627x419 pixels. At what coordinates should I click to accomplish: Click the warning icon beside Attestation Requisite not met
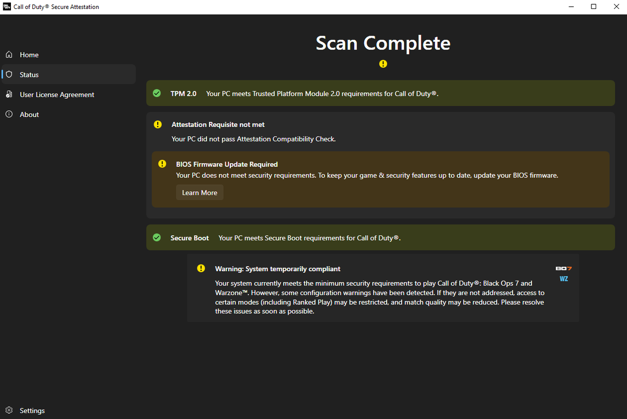coord(158,125)
